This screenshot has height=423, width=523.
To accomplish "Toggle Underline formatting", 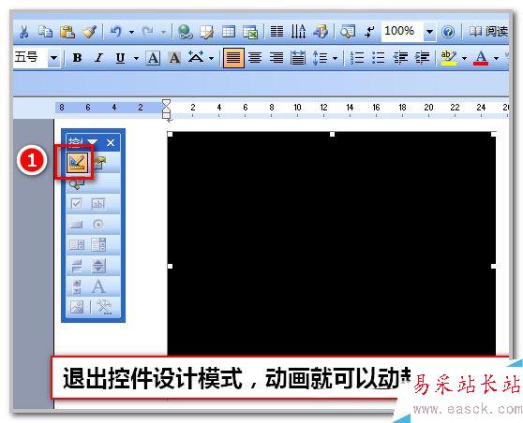I will coord(120,58).
